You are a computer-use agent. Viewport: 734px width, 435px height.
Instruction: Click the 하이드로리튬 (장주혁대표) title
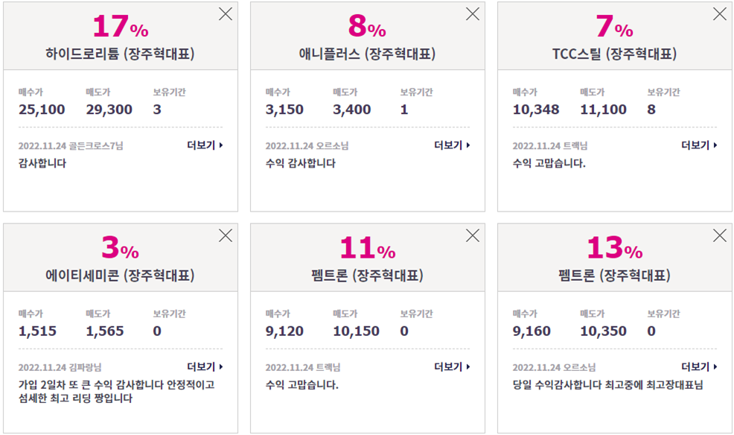[120, 54]
